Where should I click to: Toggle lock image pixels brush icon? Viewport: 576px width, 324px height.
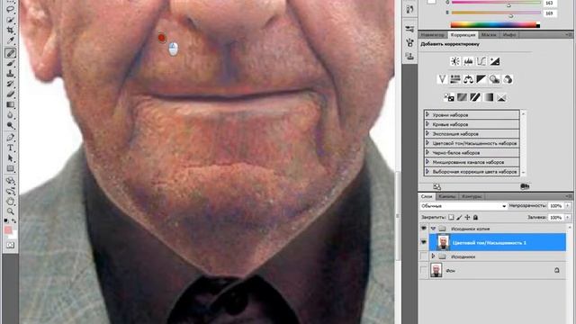[459, 218]
